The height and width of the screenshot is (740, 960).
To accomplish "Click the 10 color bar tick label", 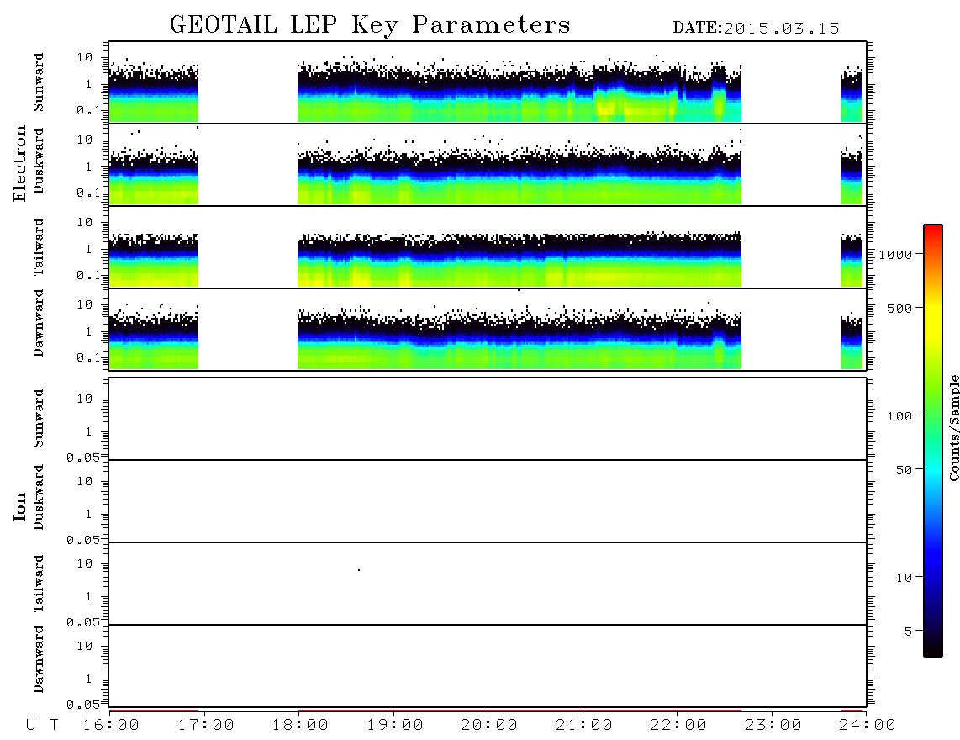I will (x=905, y=578).
